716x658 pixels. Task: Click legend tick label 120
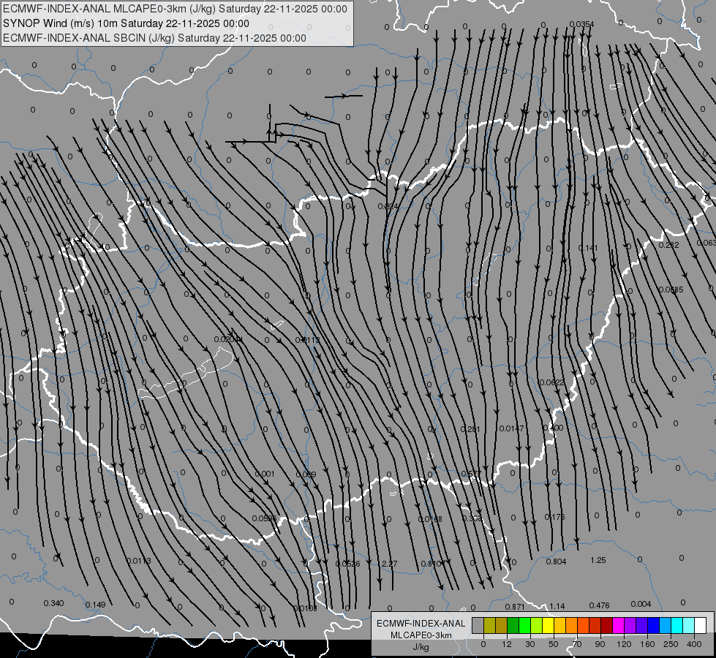coord(624,644)
